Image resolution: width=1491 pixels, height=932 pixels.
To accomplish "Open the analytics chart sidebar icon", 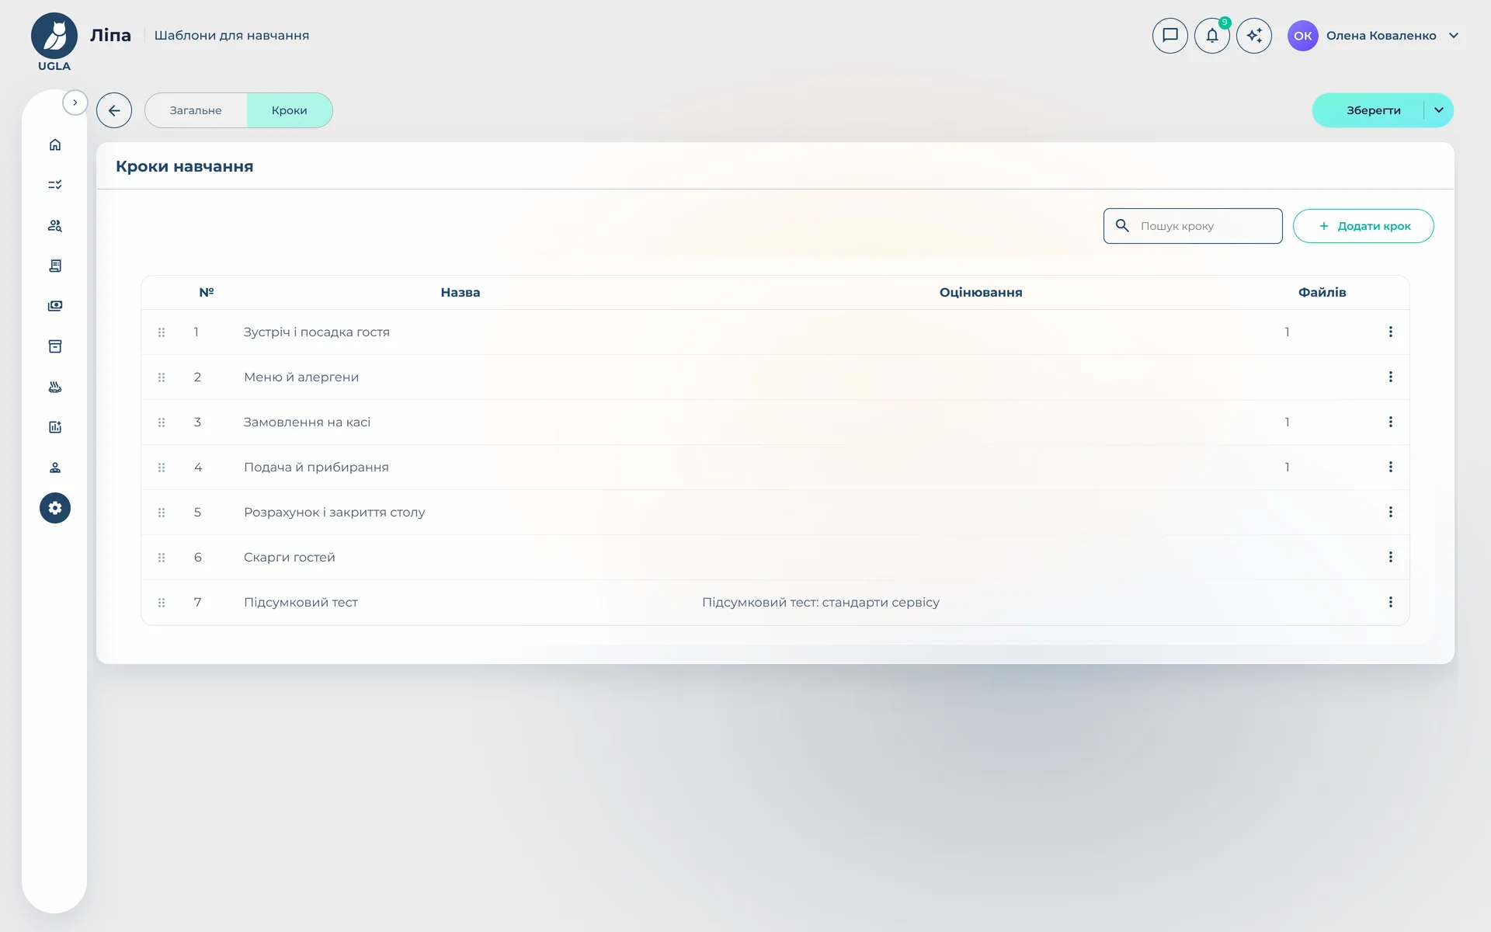I will point(55,427).
